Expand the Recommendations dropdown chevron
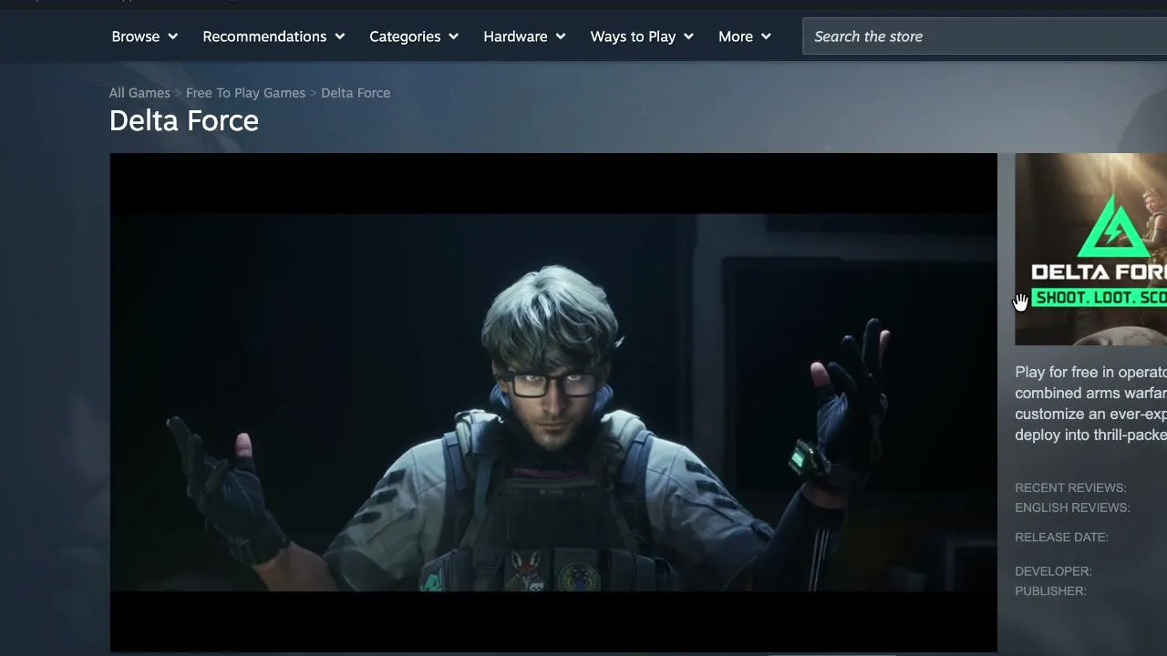This screenshot has width=1167, height=656. coord(340,36)
